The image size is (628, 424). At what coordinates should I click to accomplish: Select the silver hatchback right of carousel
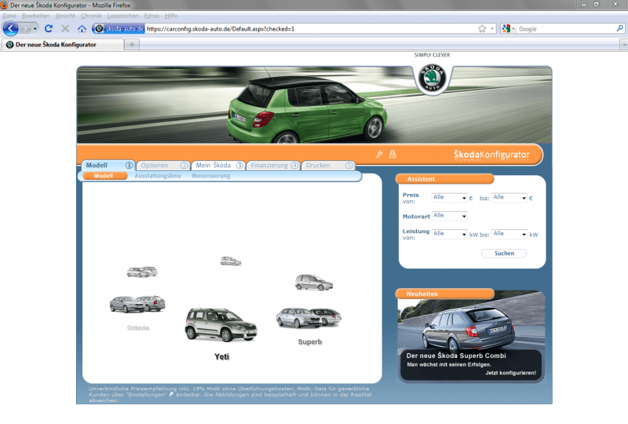[x=313, y=283]
